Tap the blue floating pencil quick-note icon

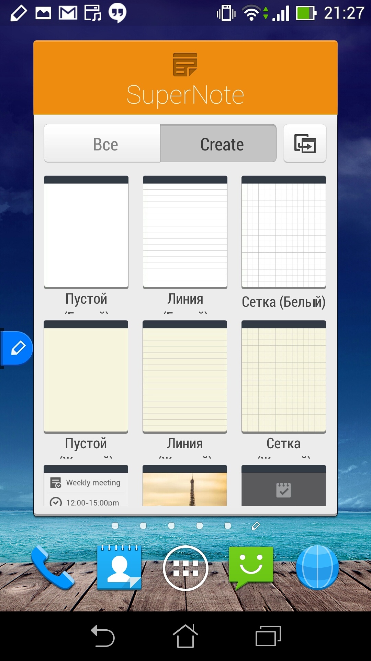[x=18, y=348]
